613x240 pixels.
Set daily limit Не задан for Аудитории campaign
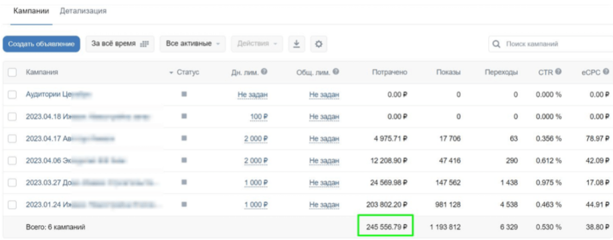pyautogui.click(x=252, y=94)
